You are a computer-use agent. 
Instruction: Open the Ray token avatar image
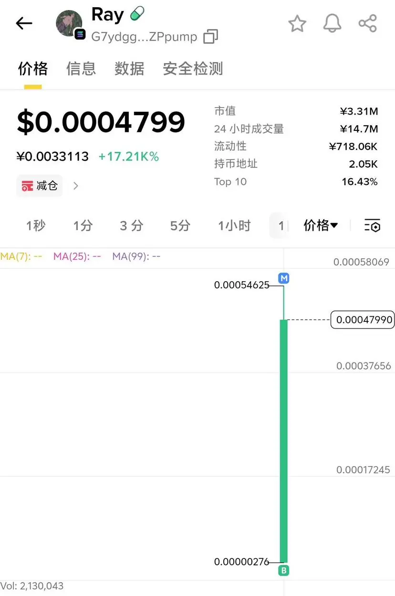coord(70,23)
